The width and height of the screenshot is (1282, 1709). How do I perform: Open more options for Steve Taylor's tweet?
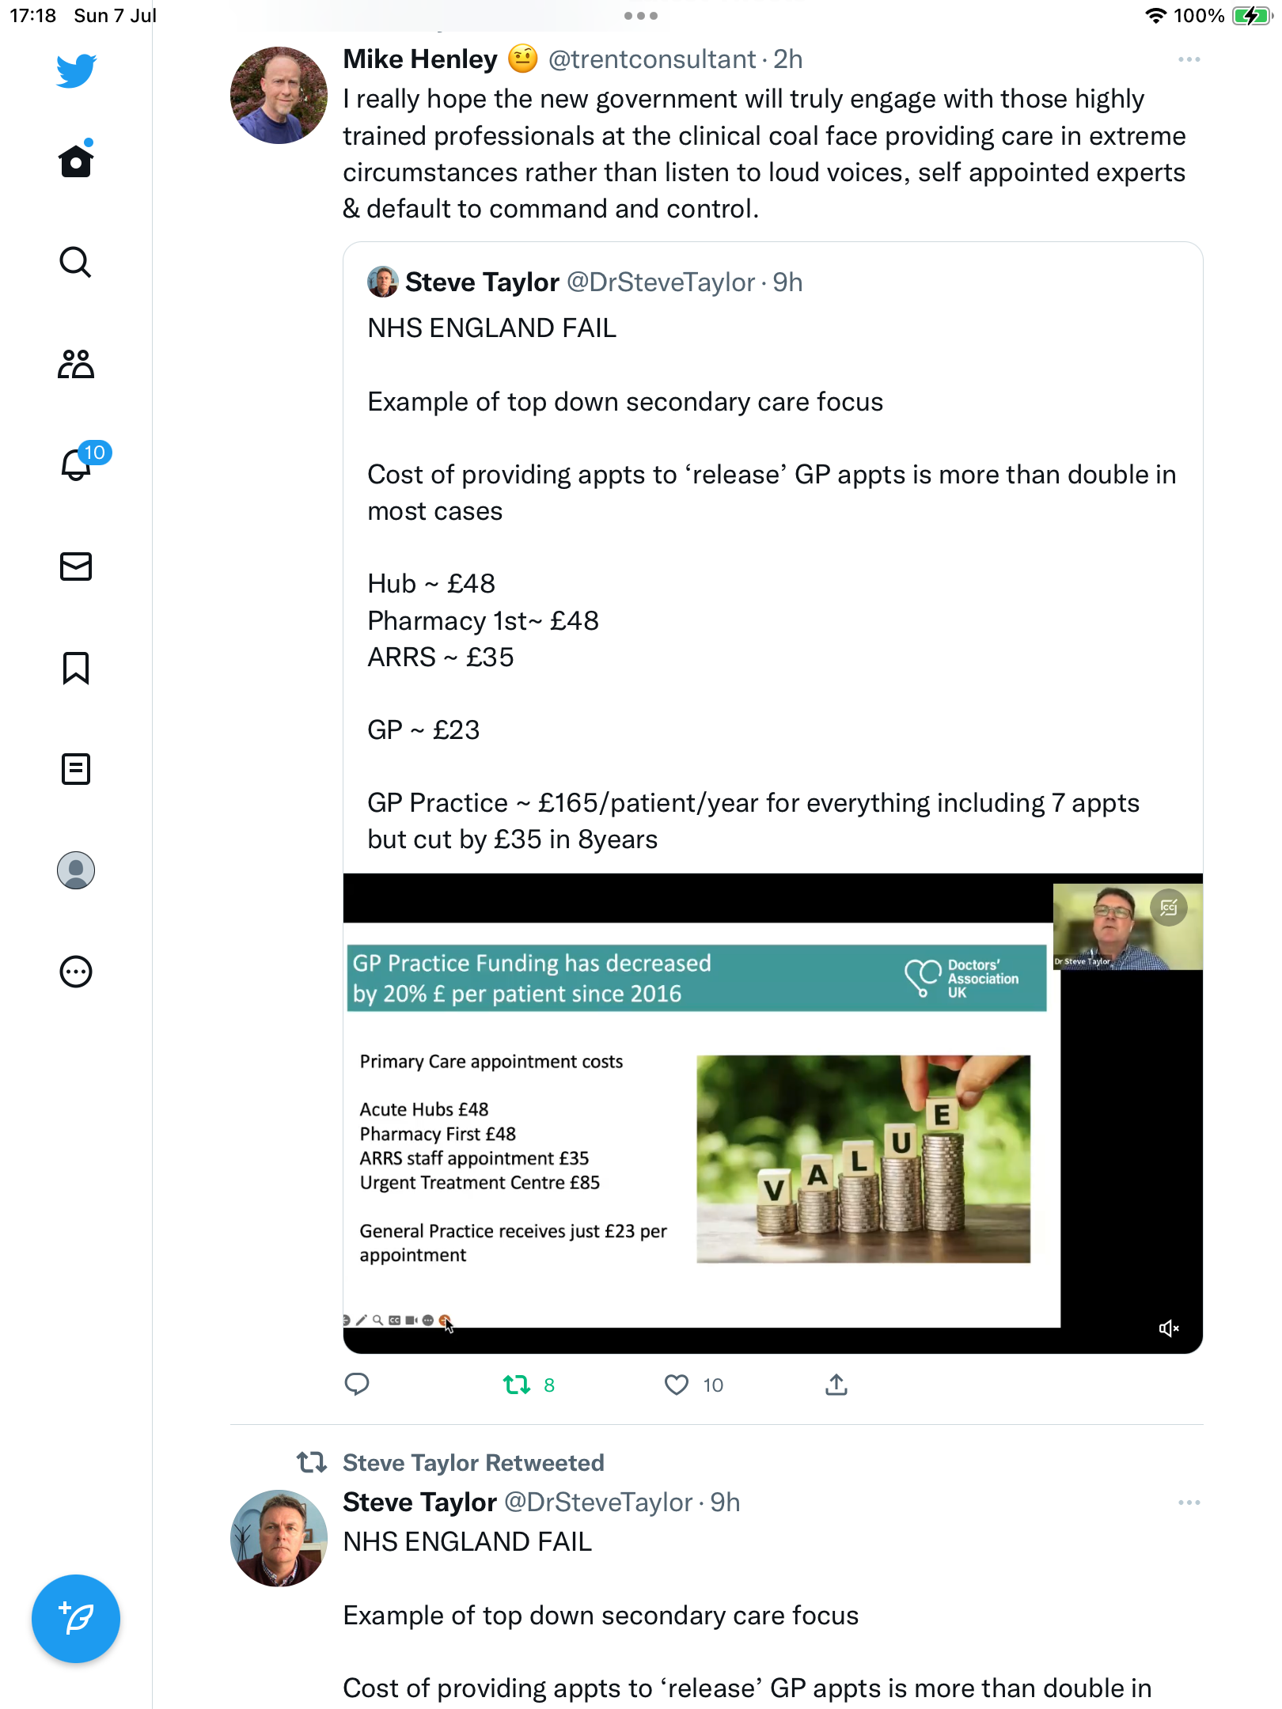tap(1189, 1502)
